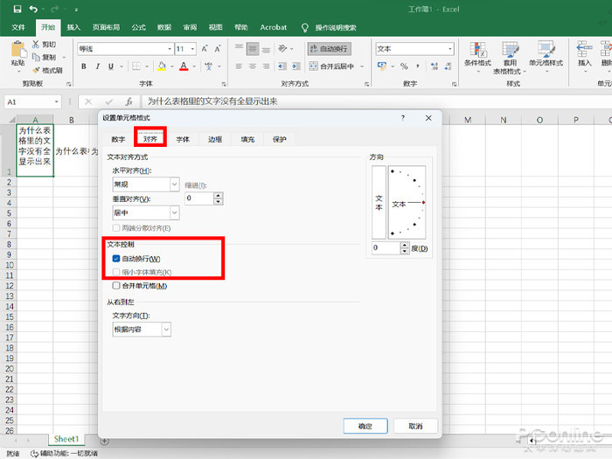The image size is (612, 459).
Task: Select the Sheet1 worksheet tab
Action: pyautogui.click(x=66, y=439)
